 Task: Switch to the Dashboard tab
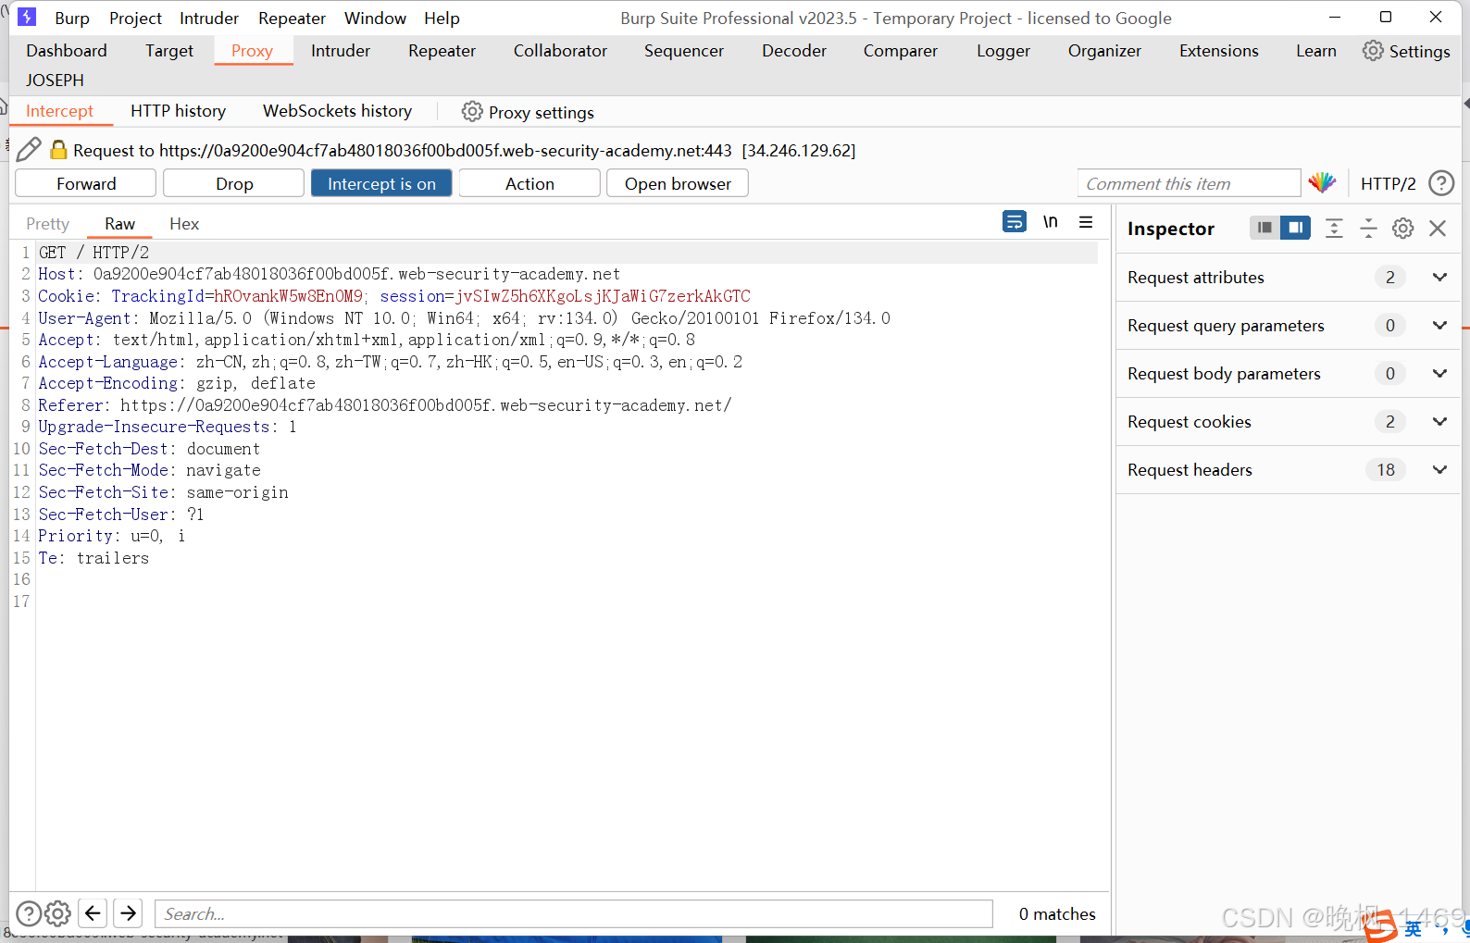[x=67, y=51]
